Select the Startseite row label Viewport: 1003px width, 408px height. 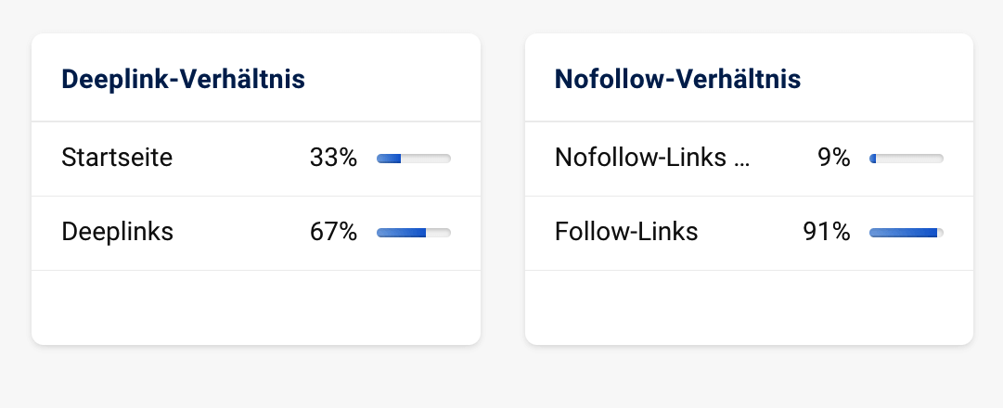(117, 158)
